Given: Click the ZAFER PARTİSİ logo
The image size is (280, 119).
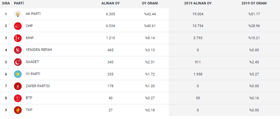Looking at the screenshot, I should click(18, 86).
